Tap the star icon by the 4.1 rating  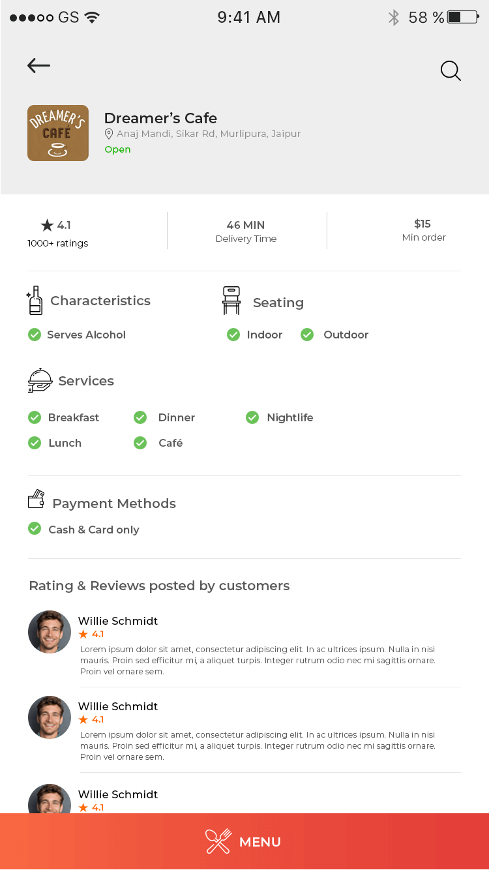pyautogui.click(x=47, y=225)
